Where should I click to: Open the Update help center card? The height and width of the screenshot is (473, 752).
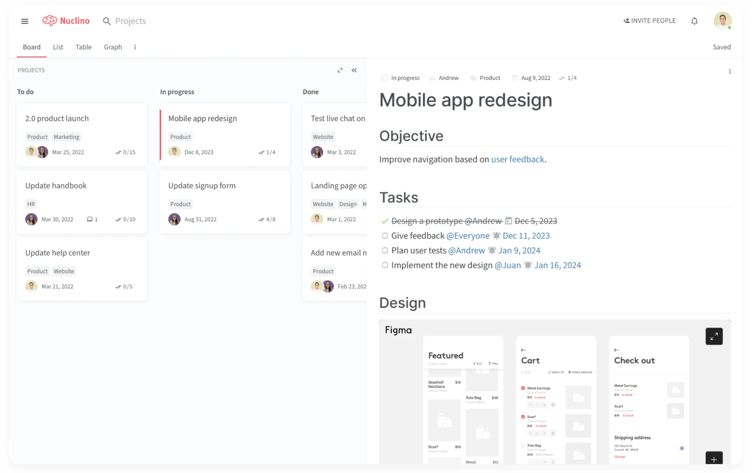[x=81, y=269]
